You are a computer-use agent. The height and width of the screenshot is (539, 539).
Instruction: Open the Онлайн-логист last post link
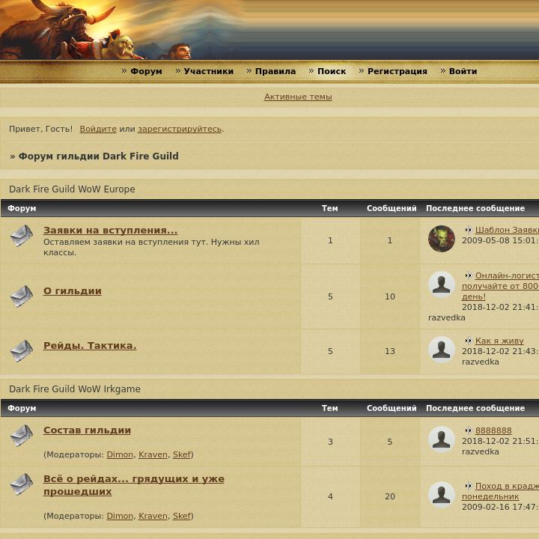(x=501, y=286)
